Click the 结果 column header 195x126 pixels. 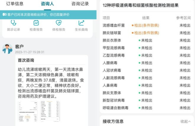click(x=146, y=18)
